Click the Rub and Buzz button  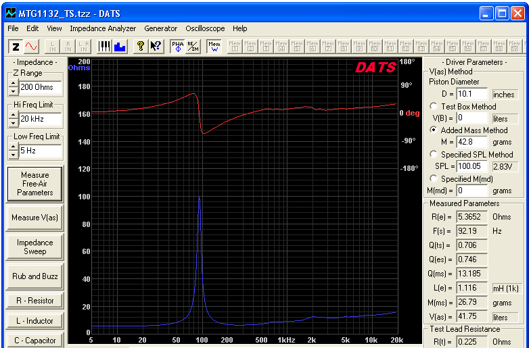35,276
